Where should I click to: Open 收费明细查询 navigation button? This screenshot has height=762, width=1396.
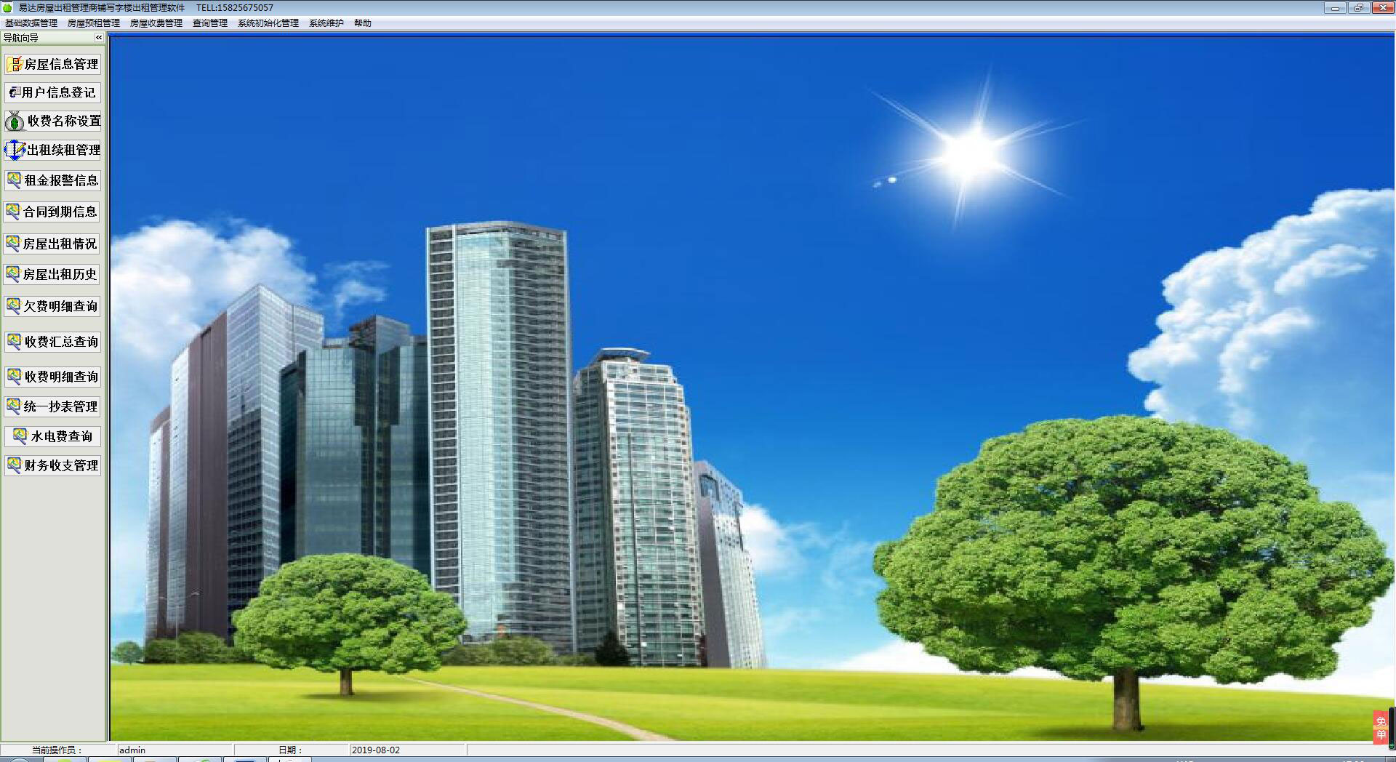(52, 377)
